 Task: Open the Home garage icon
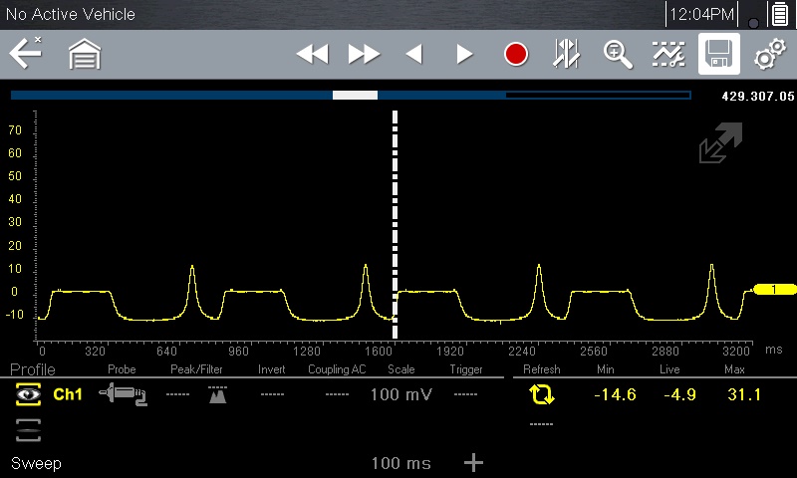click(x=85, y=54)
